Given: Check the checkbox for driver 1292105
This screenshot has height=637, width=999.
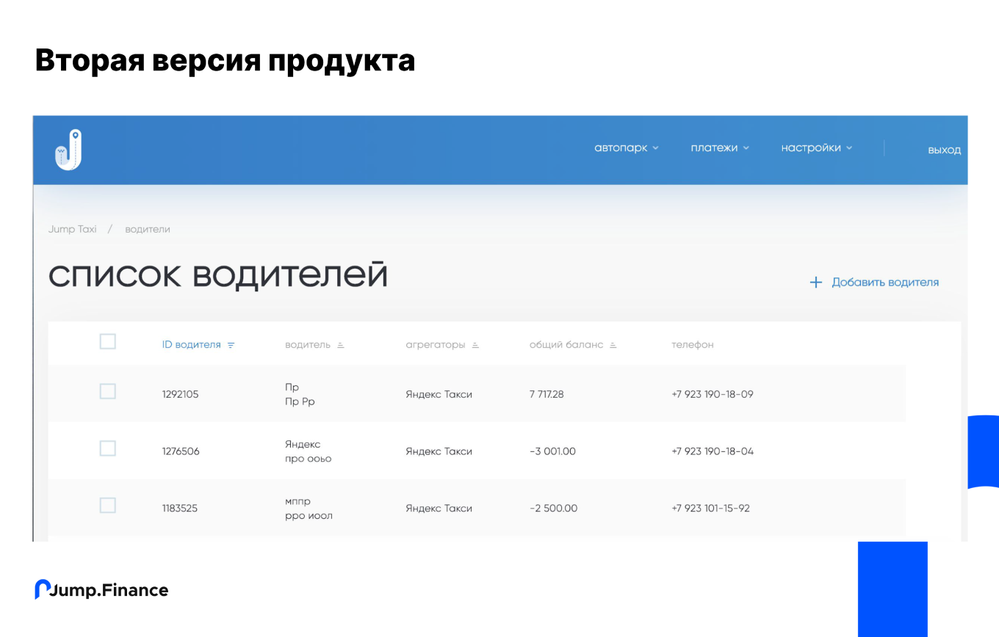Looking at the screenshot, I should pyautogui.click(x=107, y=391).
